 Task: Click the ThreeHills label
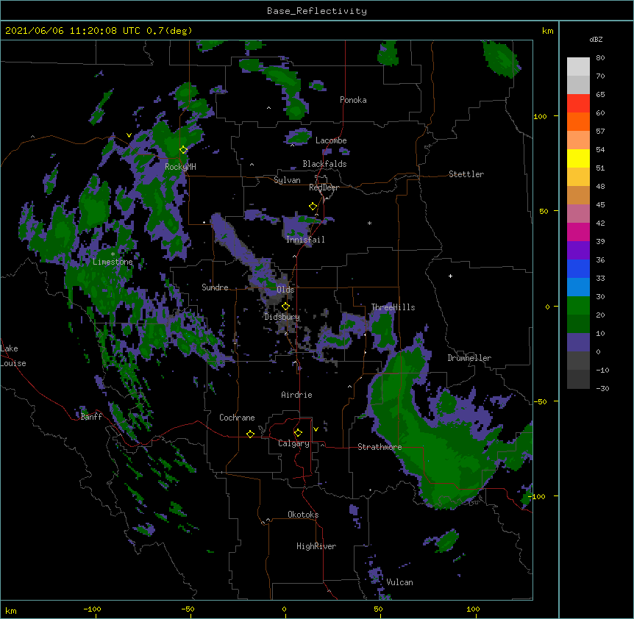tap(393, 307)
